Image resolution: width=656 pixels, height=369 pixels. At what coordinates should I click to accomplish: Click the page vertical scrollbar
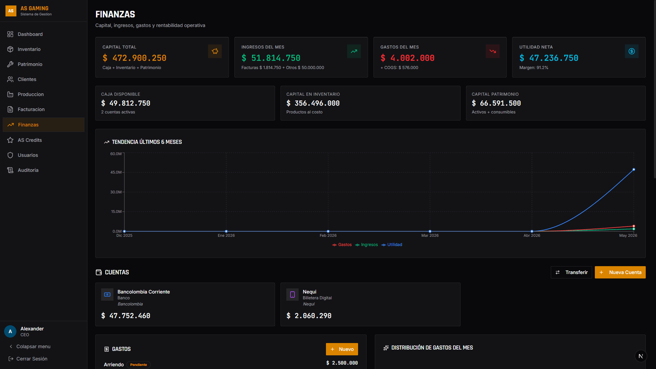pyautogui.click(x=654, y=90)
